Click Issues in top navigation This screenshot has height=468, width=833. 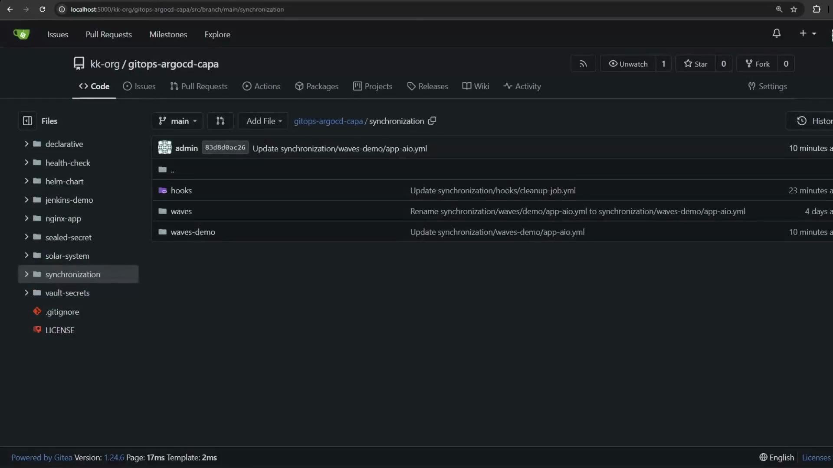58,34
